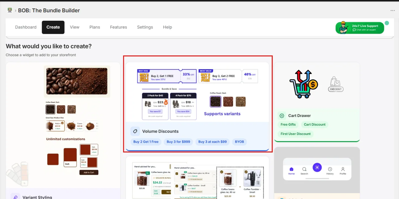The width and height of the screenshot is (399, 199).
Task: Click the Checkout bag icon
Action: tap(336, 84)
